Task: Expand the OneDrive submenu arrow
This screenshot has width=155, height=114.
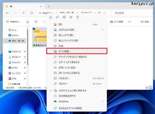Action: click(x=103, y=101)
